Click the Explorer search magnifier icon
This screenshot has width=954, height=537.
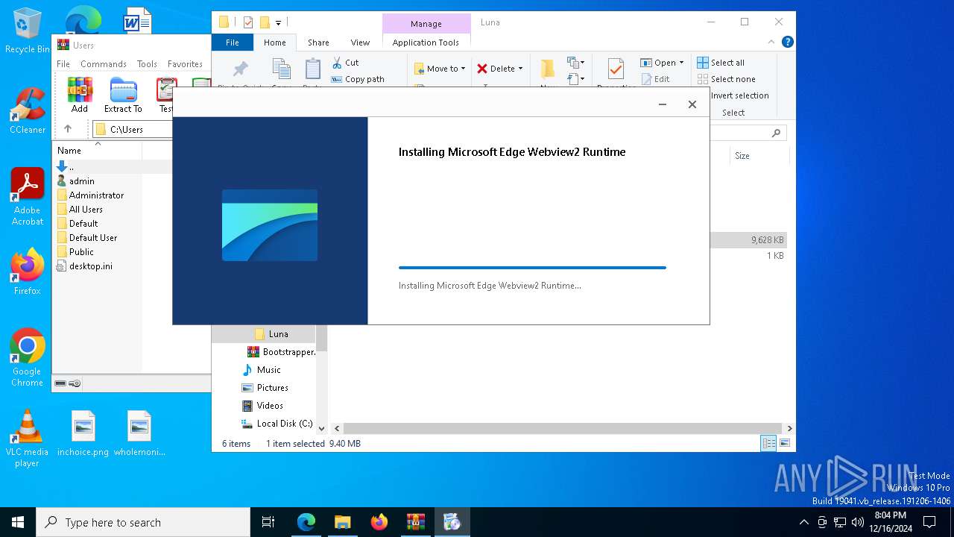[x=776, y=133]
